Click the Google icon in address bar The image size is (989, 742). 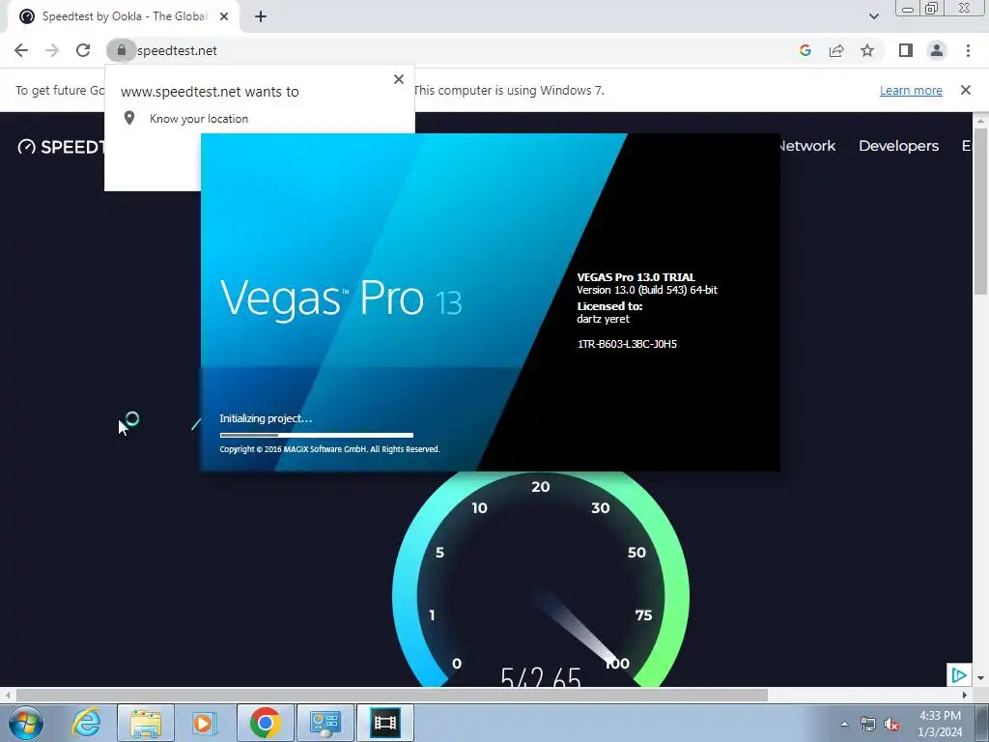[805, 50]
